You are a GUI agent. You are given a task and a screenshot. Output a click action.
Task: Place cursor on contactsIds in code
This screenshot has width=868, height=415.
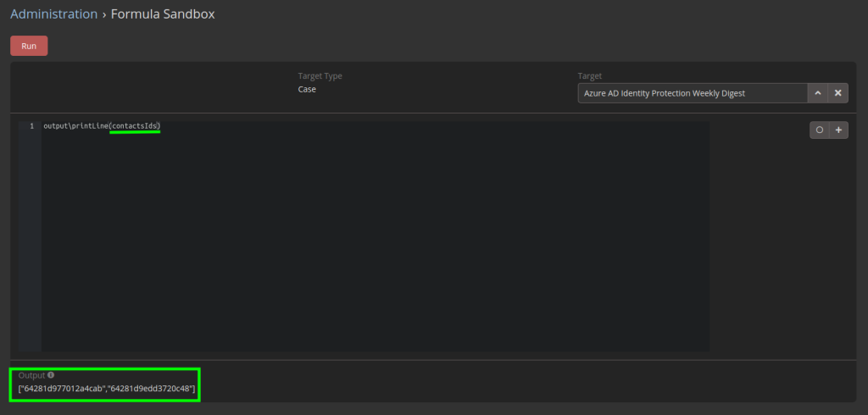135,126
